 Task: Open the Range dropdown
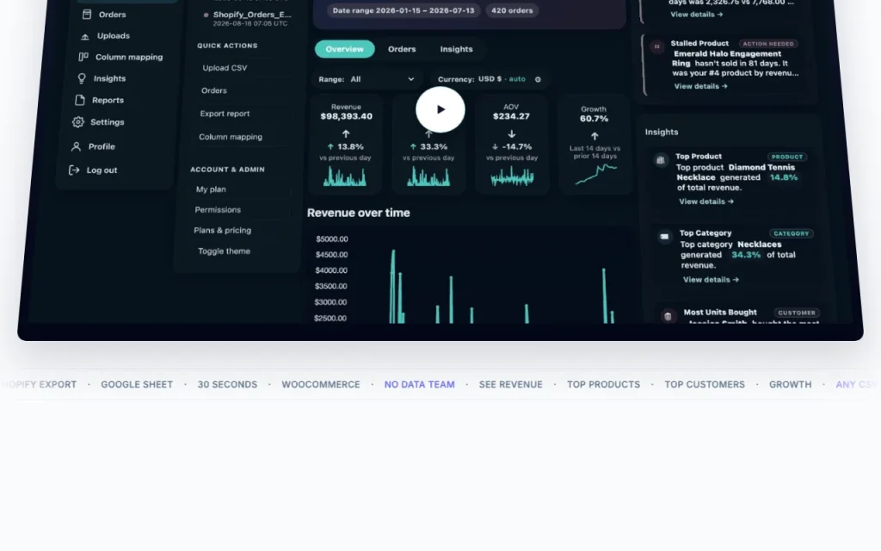pos(367,79)
